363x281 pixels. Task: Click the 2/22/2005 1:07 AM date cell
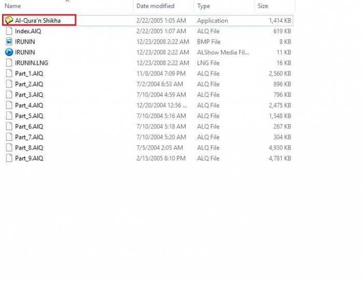pyautogui.click(x=161, y=31)
